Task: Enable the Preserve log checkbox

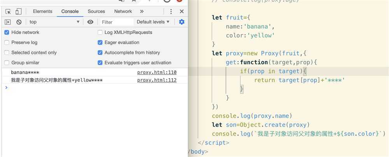Action: [7, 42]
